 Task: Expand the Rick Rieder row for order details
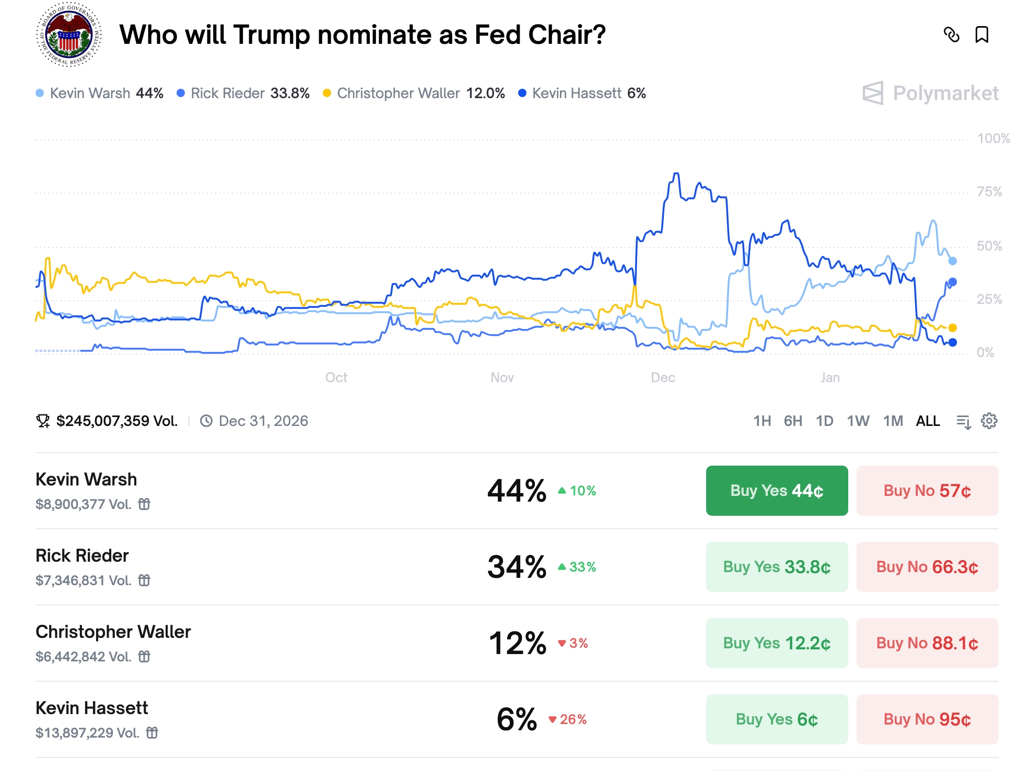coord(81,556)
